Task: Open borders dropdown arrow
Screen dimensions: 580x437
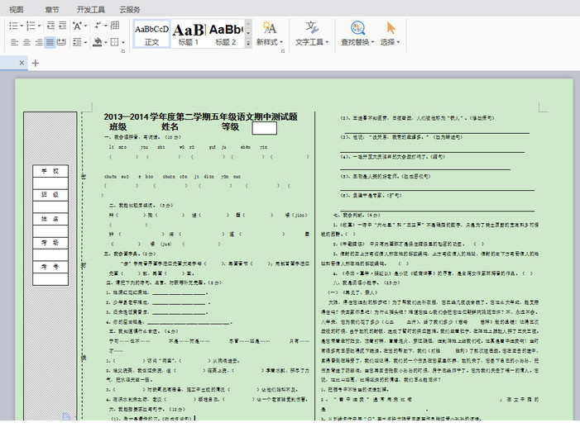Action: click(123, 42)
